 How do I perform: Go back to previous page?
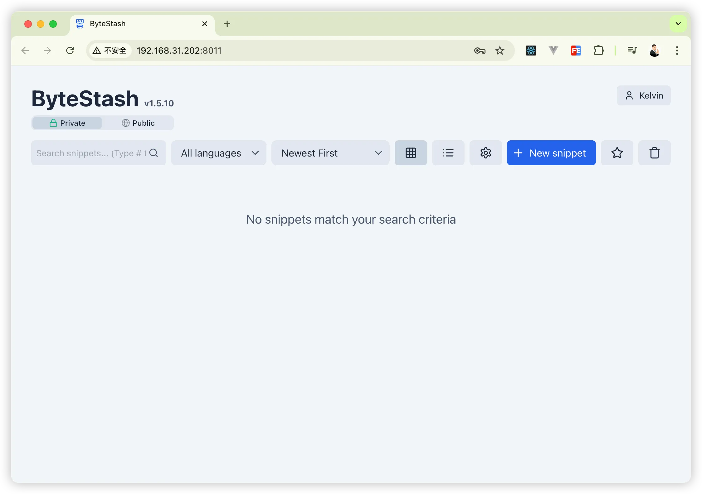tap(25, 51)
